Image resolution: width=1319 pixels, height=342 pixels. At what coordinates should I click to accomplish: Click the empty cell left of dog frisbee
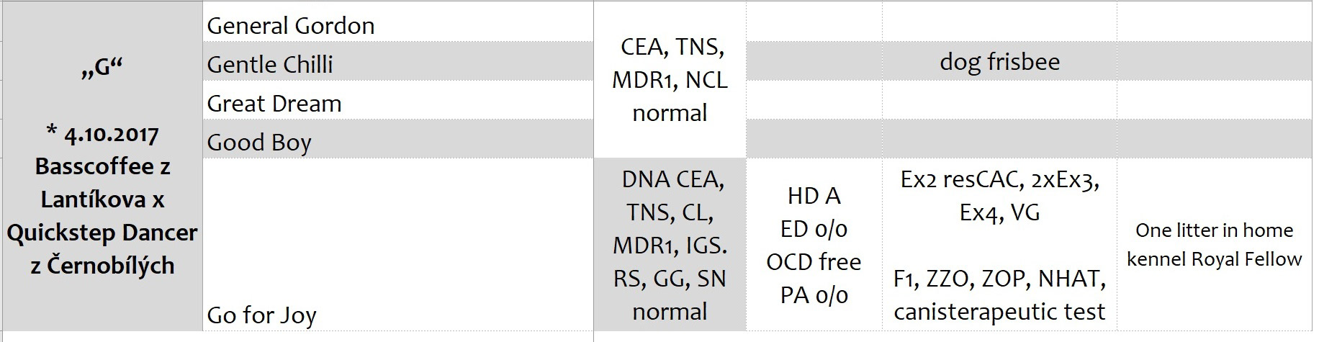814,62
